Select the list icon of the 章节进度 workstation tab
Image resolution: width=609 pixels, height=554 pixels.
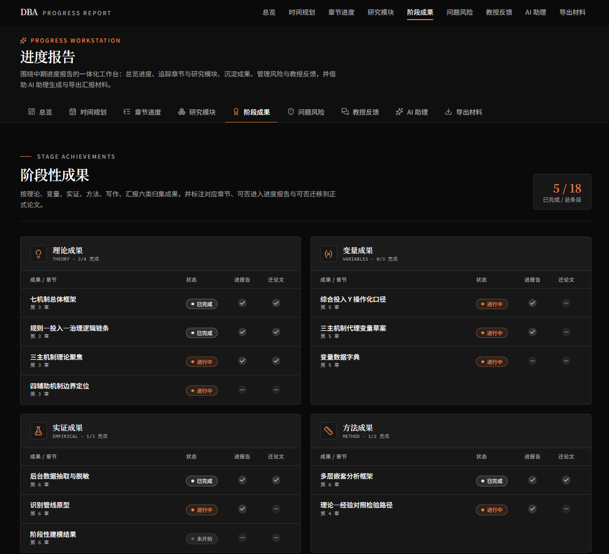point(127,112)
